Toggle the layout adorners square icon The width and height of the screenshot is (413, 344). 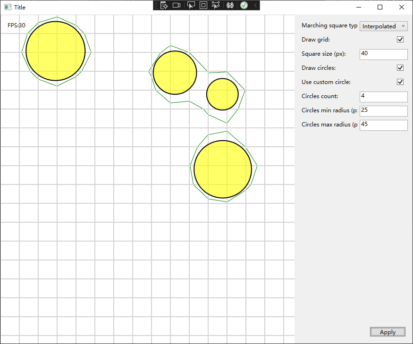pos(203,5)
